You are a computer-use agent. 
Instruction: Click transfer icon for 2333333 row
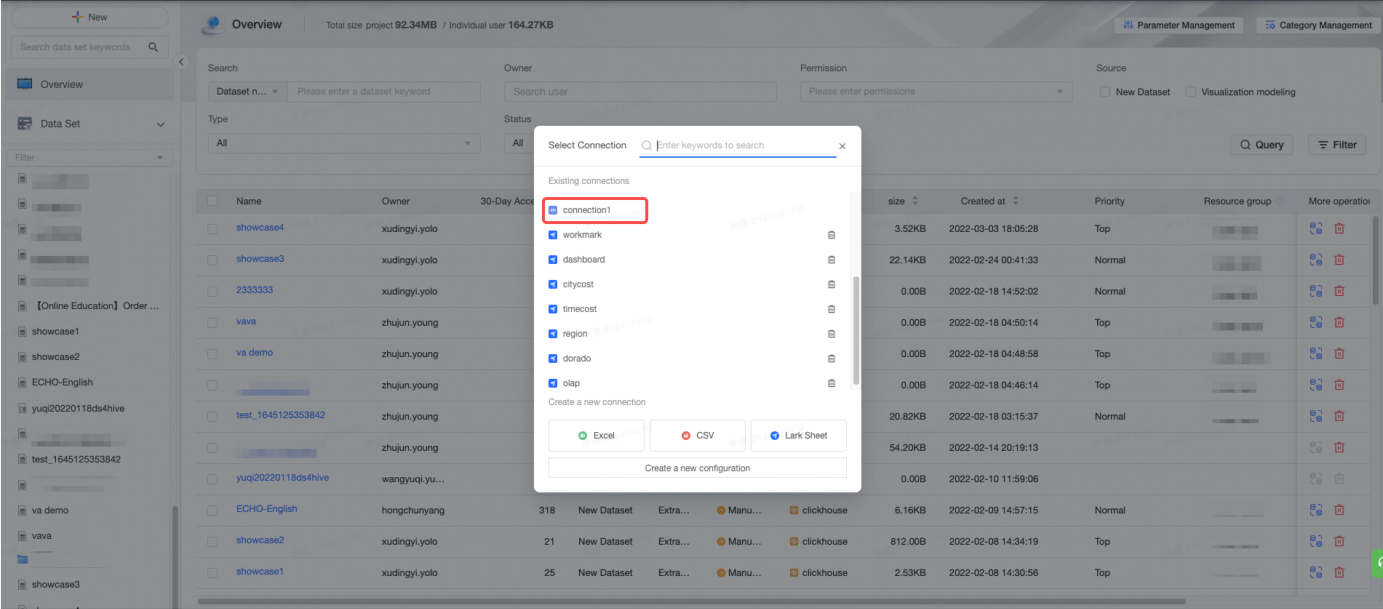(1315, 291)
